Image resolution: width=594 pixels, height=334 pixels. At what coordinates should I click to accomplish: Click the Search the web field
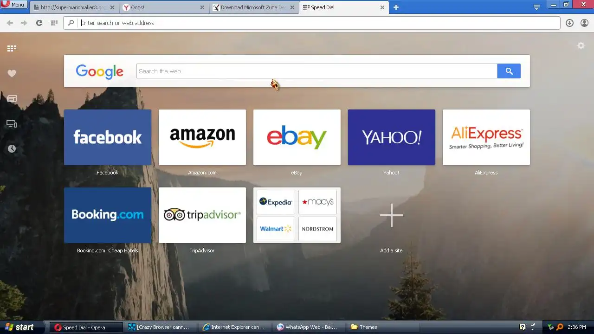[x=316, y=71]
